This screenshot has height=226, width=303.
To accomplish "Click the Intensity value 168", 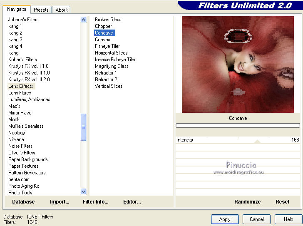I will click(295, 140).
